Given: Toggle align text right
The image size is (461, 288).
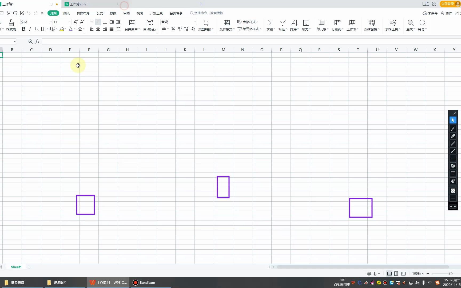Looking at the screenshot, I should [105, 29].
